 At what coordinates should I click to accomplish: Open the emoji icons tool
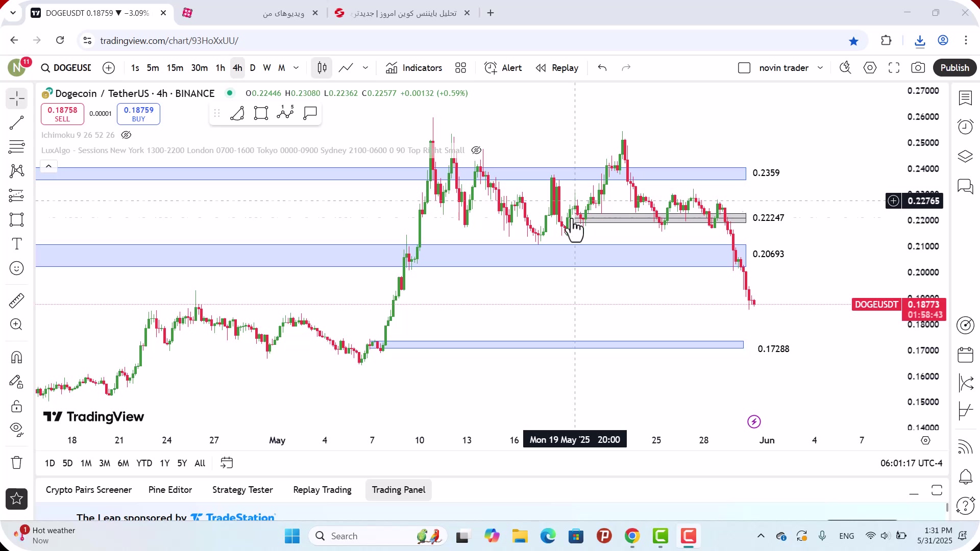[x=17, y=268]
